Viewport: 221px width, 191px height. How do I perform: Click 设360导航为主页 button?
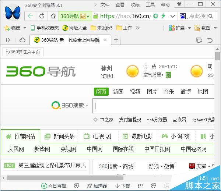[23, 52]
